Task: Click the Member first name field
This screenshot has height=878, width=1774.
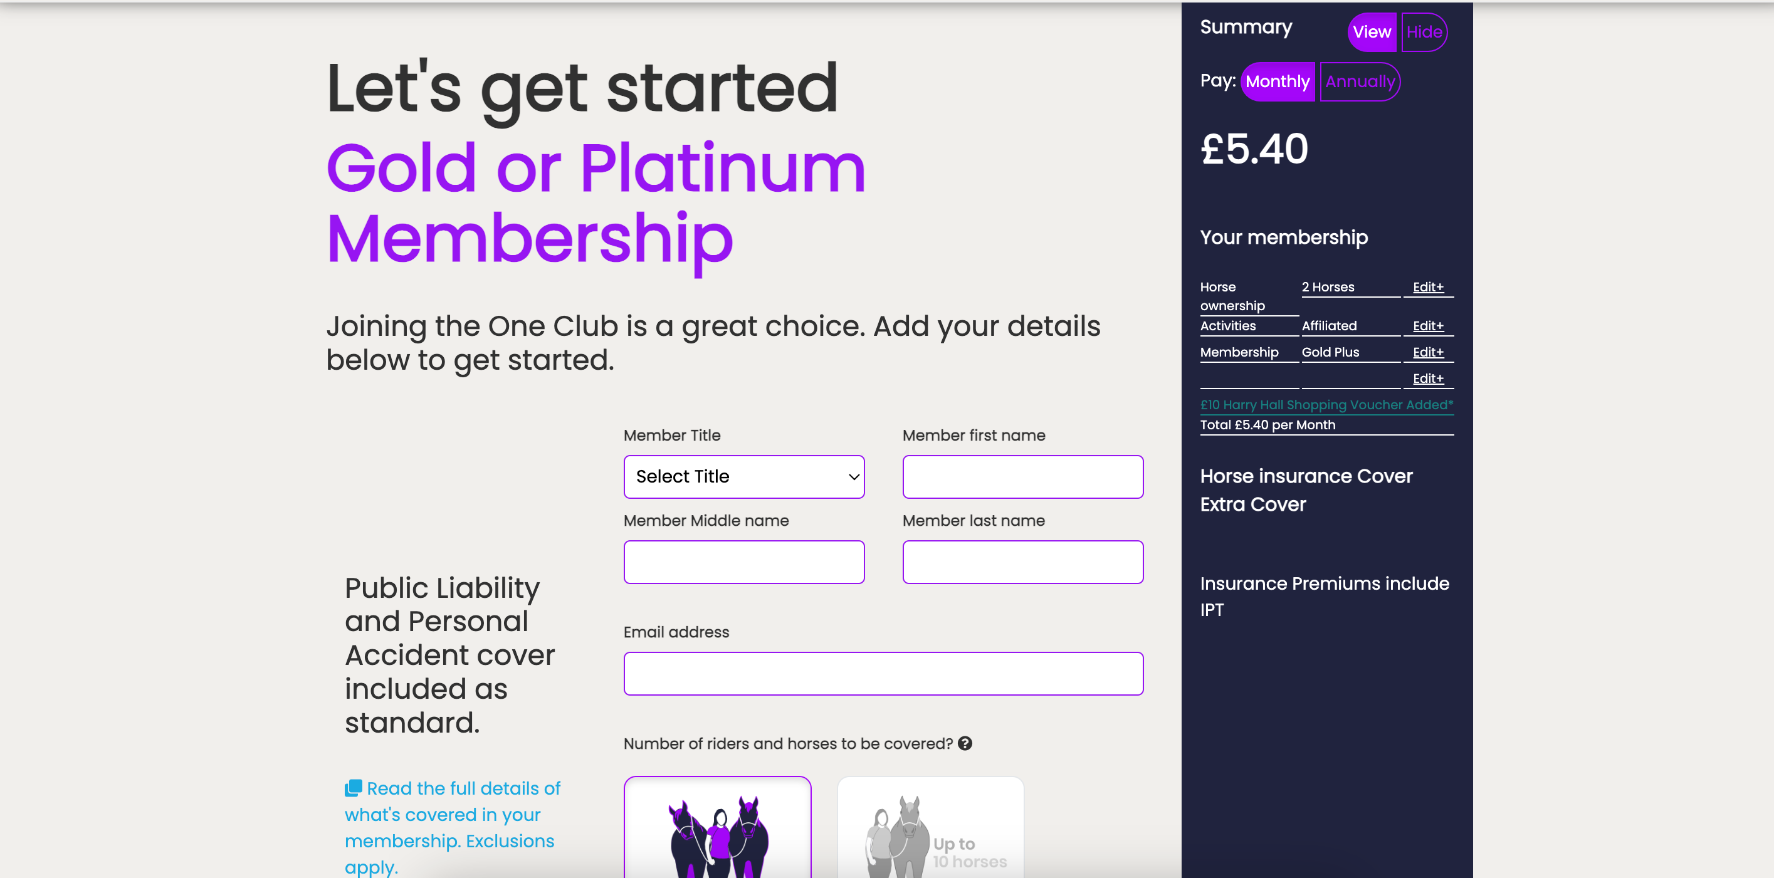Action: [1022, 476]
